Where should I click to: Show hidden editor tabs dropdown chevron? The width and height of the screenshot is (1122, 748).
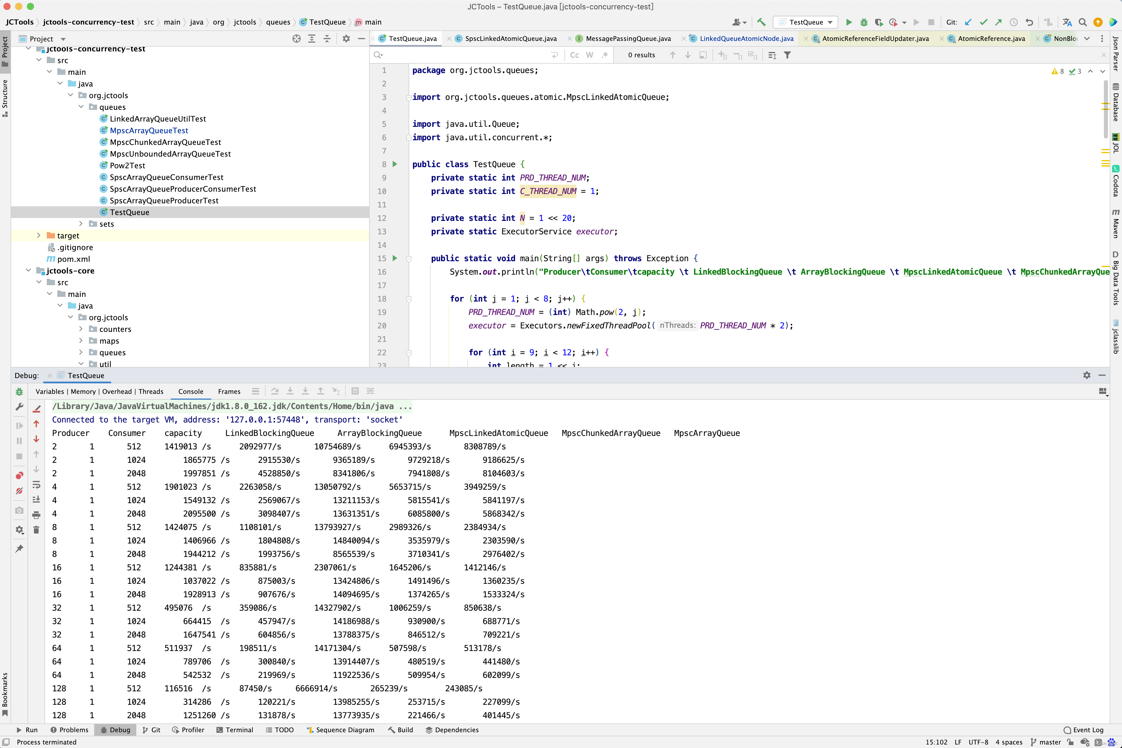1087,39
